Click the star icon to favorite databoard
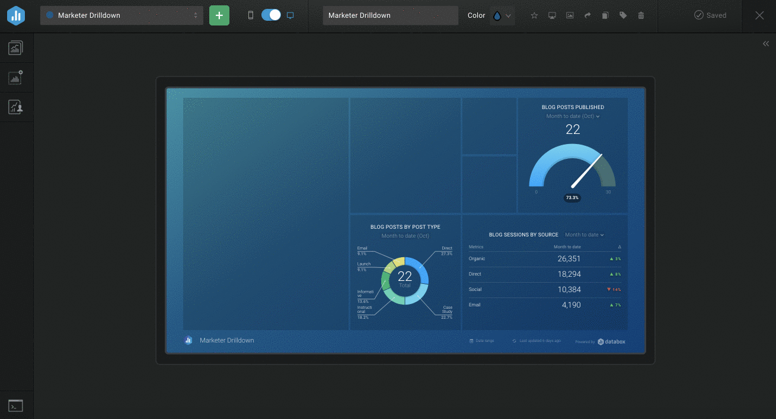This screenshot has width=776, height=419. pos(534,15)
